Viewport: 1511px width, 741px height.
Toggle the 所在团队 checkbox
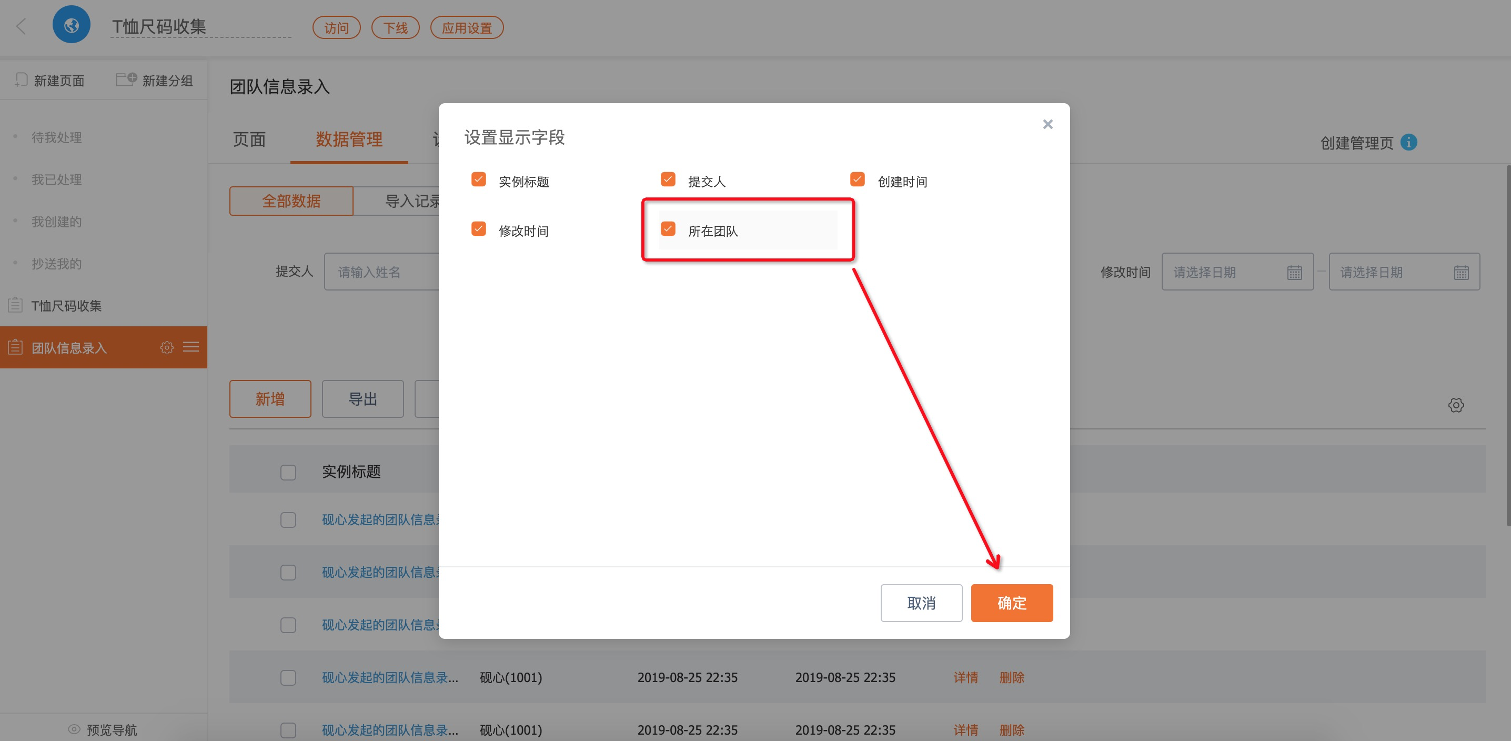tap(668, 229)
